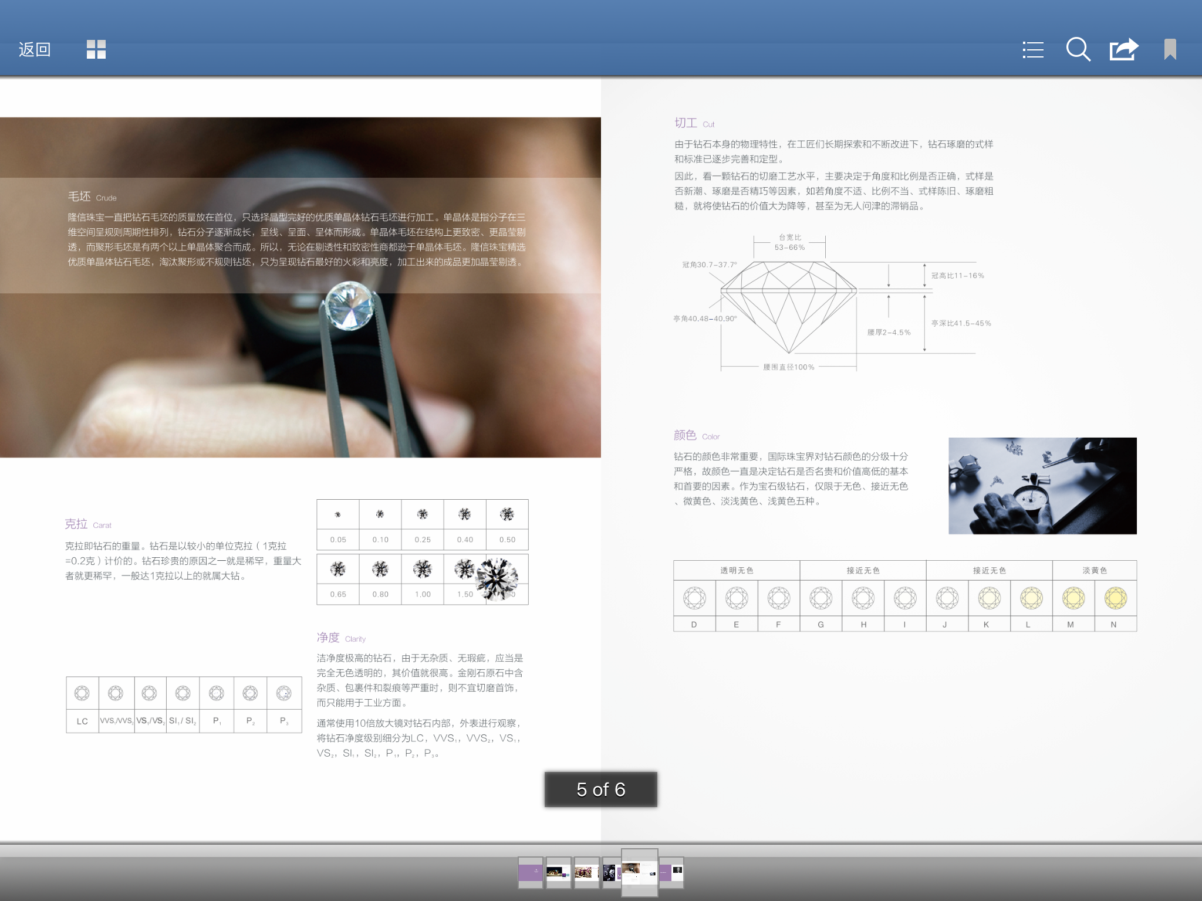1202x901 pixels.
Task: Tap the H color grade diamond icon
Action: tap(863, 598)
